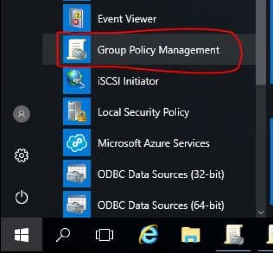Click the Start menu scrollbar thumb

(x=261, y=42)
